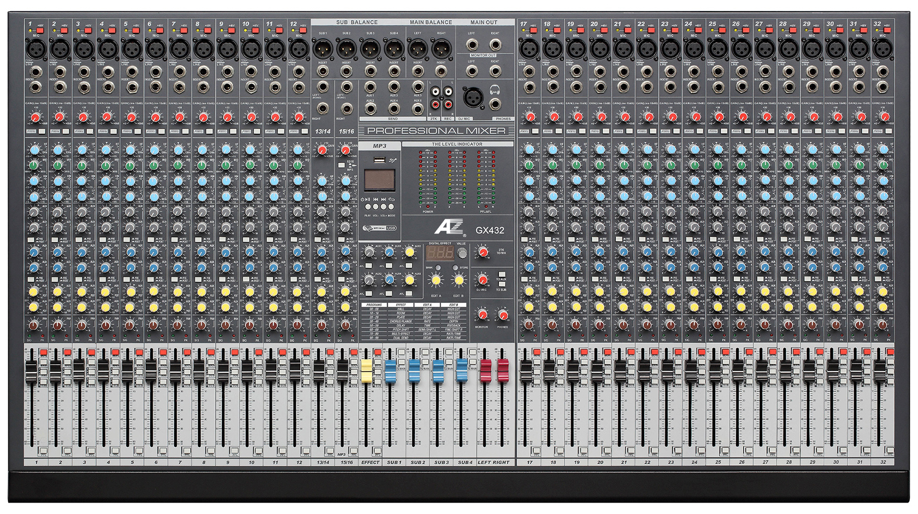Click the 2TK left white RCA socket
This screenshot has width=918, height=514.
[x=435, y=91]
